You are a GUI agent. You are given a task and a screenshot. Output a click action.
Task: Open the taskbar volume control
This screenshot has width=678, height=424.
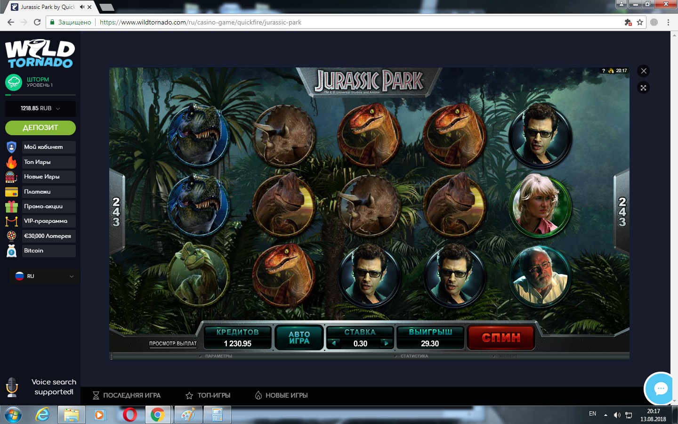[x=617, y=415]
